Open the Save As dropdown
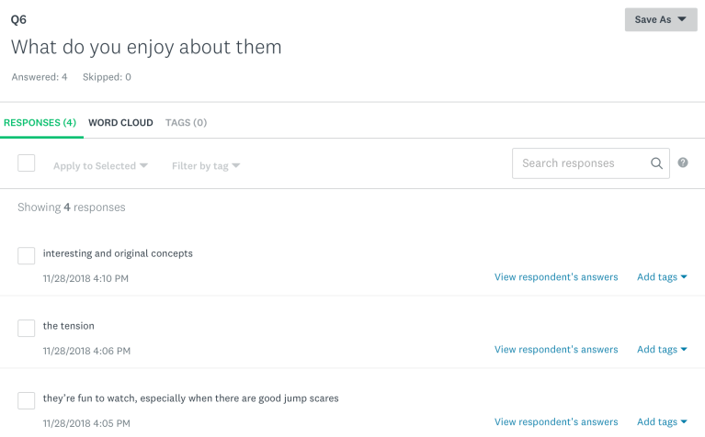 point(660,19)
